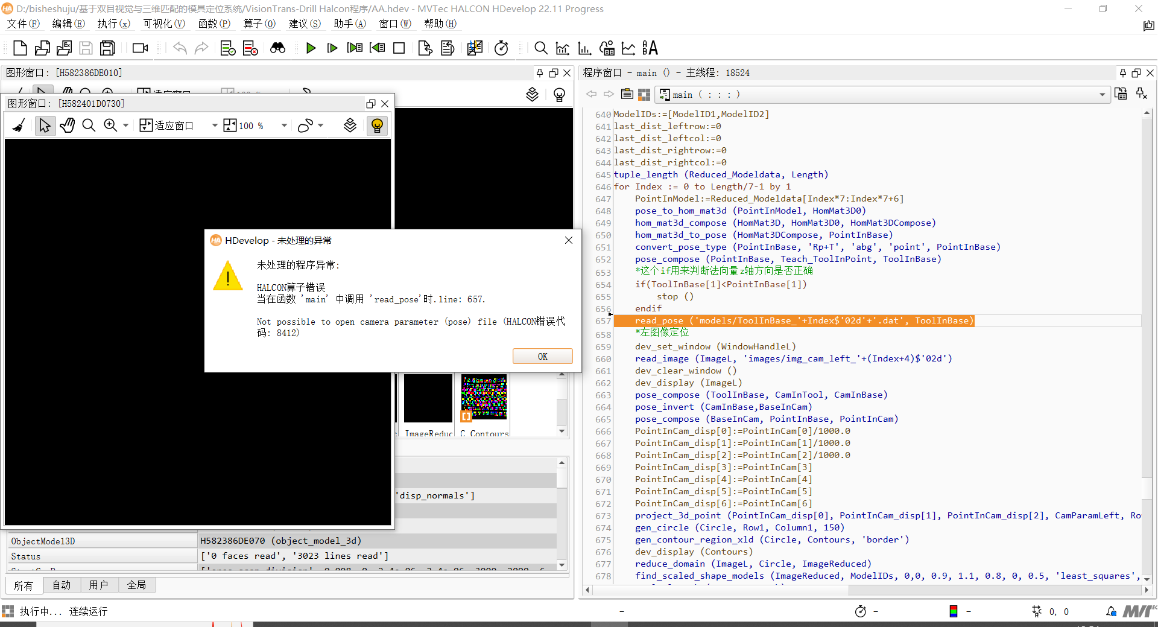The height and width of the screenshot is (627, 1158).
Task: Open the feature inspection tool
Action: [x=607, y=48]
